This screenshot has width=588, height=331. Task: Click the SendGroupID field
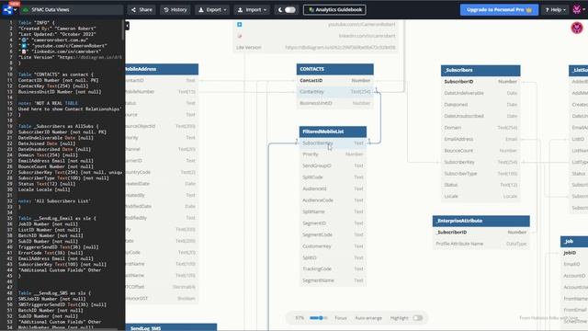[333, 165]
